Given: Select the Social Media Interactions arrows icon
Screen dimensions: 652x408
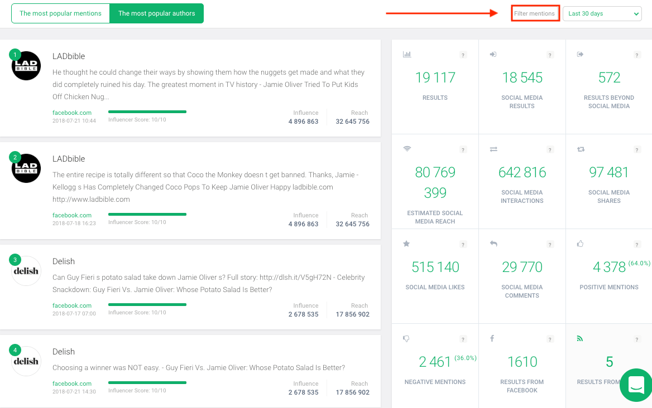Looking at the screenshot, I should [x=494, y=149].
